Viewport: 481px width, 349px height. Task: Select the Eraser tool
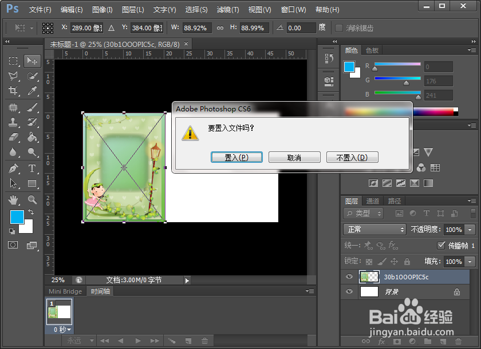tap(13, 137)
